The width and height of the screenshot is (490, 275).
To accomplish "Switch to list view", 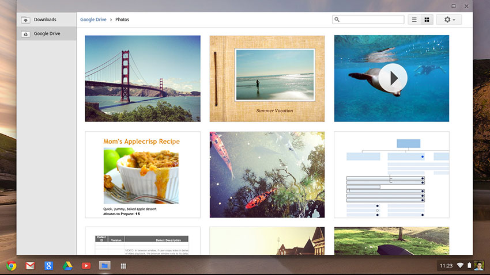I will 414,20.
